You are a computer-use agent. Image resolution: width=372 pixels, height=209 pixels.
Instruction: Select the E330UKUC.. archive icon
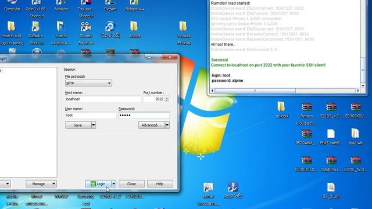(306, 164)
